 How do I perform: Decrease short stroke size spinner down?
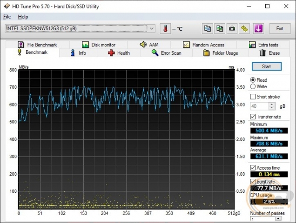pos(272,108)
